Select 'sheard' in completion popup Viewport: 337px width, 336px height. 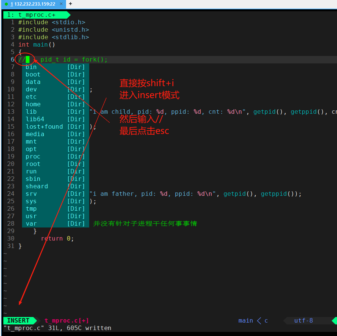click(56, 186)
